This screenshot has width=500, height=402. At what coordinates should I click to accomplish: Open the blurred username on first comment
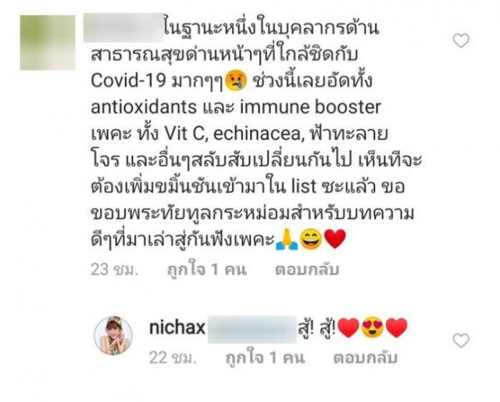(123, 27)
